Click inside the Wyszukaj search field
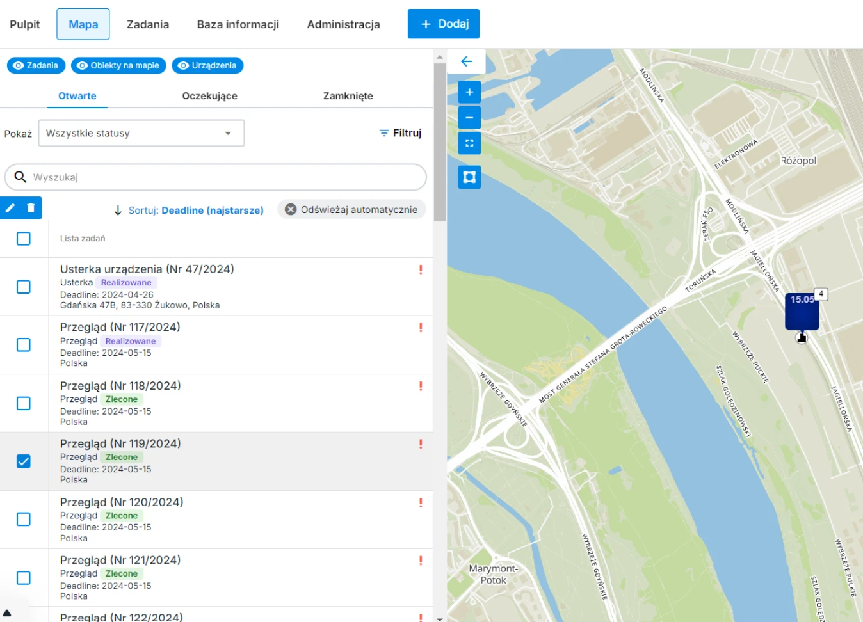Viewport: 863px width, 622px height. point(216,177)
